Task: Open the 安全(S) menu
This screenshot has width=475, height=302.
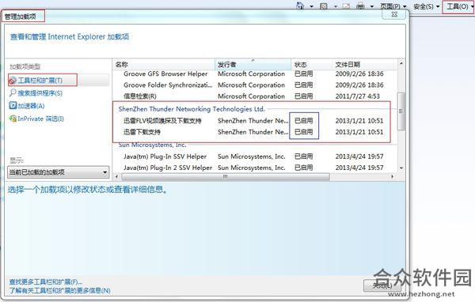Action: (426, 6)
